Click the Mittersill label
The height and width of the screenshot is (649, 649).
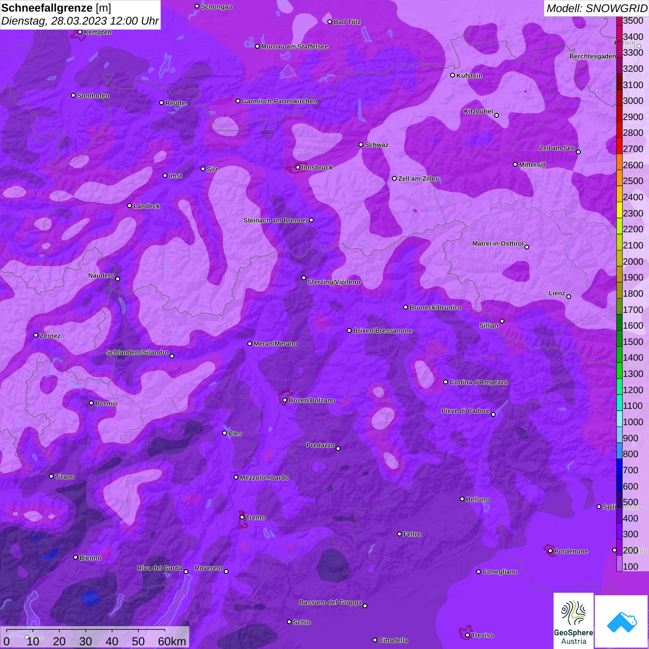point(533,165)
